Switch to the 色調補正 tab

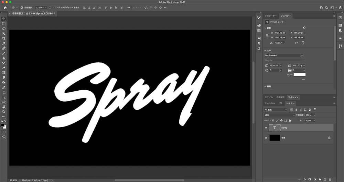point(280,97)
